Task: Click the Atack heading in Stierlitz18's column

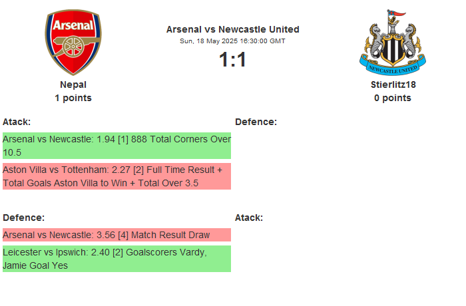Action: (x=249, y=218)
